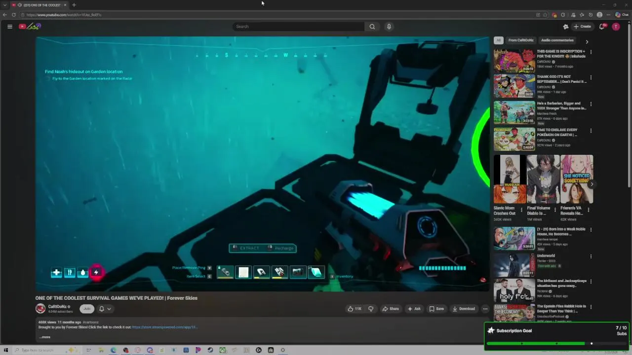The image size is (632, 355).
Task: Open more actions ellipsis under video
Action: pos(485,309)
